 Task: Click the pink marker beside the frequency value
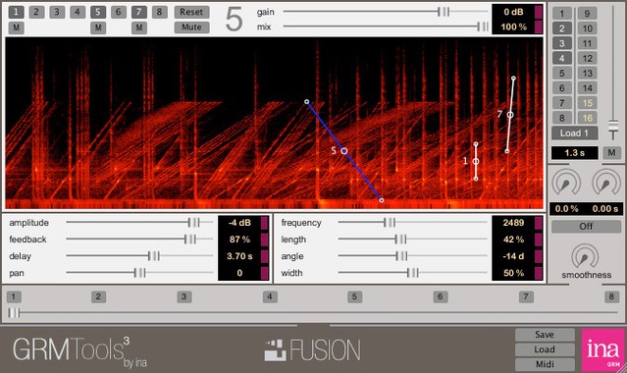pos(539,223)
